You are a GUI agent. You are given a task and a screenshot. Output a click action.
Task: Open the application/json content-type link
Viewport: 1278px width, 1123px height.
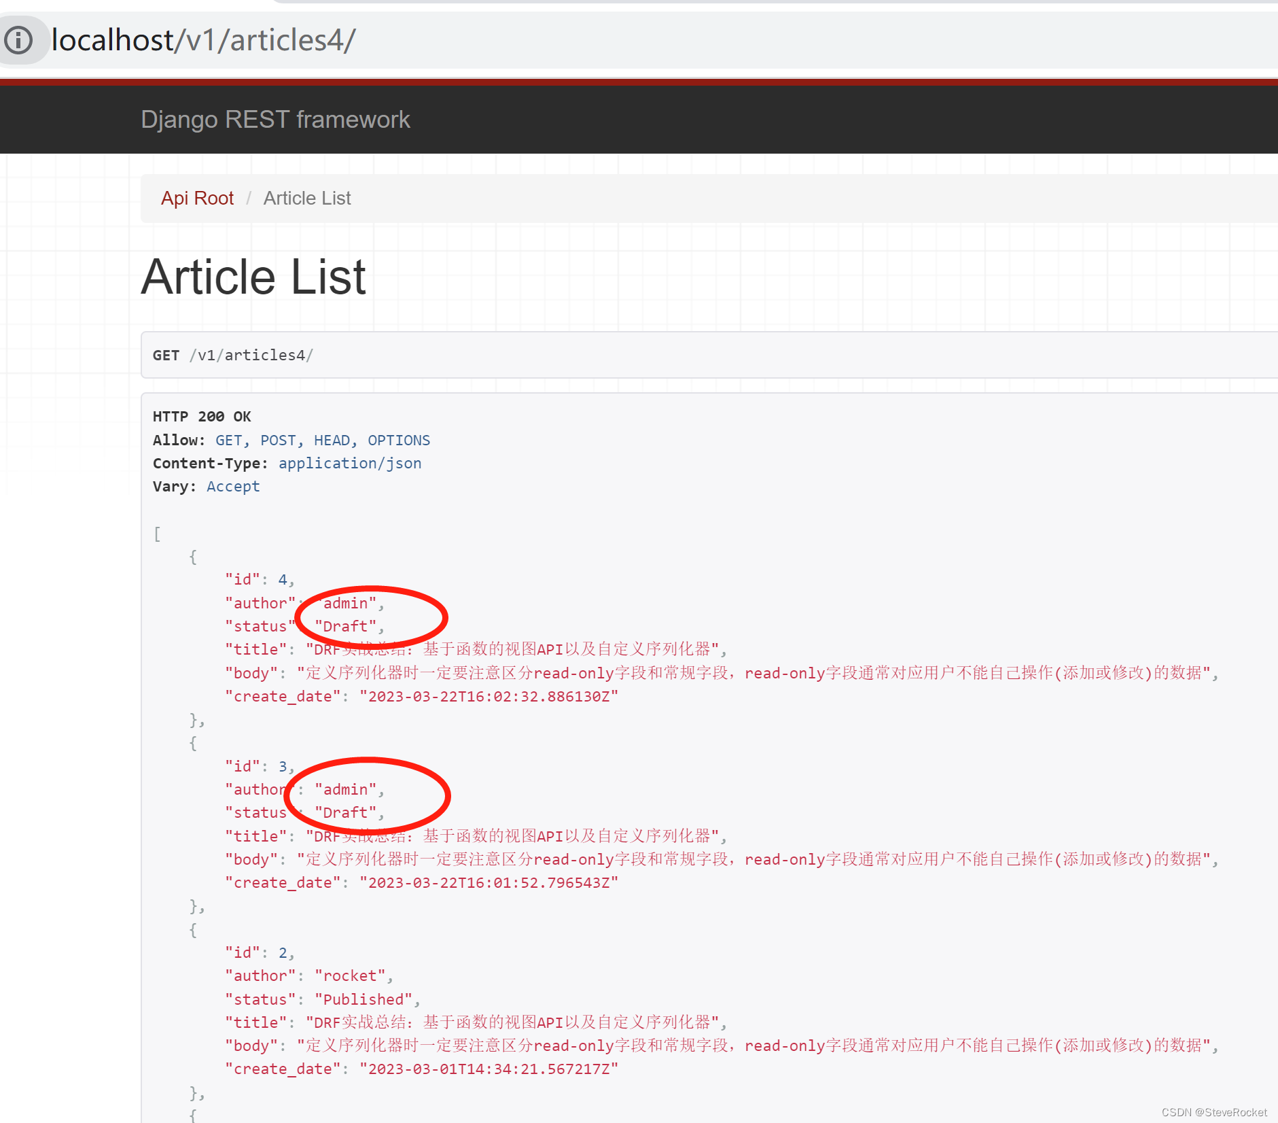coord(350,463)
